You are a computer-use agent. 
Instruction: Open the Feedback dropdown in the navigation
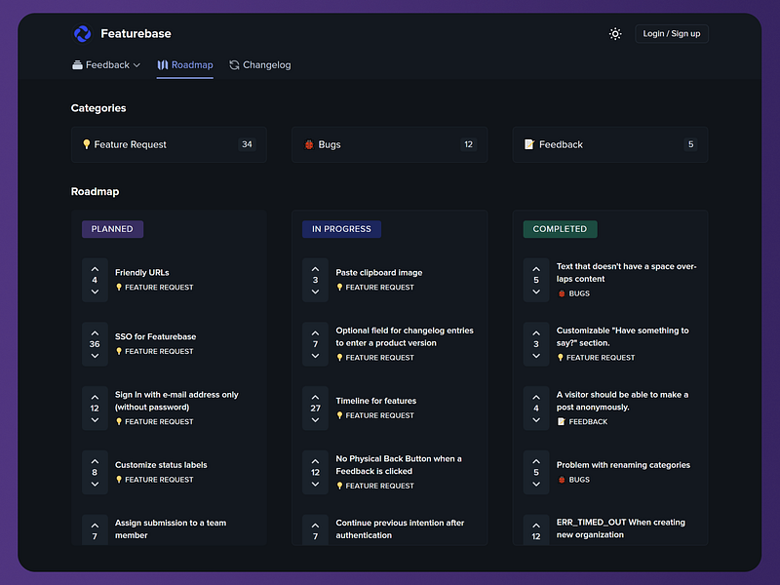[106, 64]
